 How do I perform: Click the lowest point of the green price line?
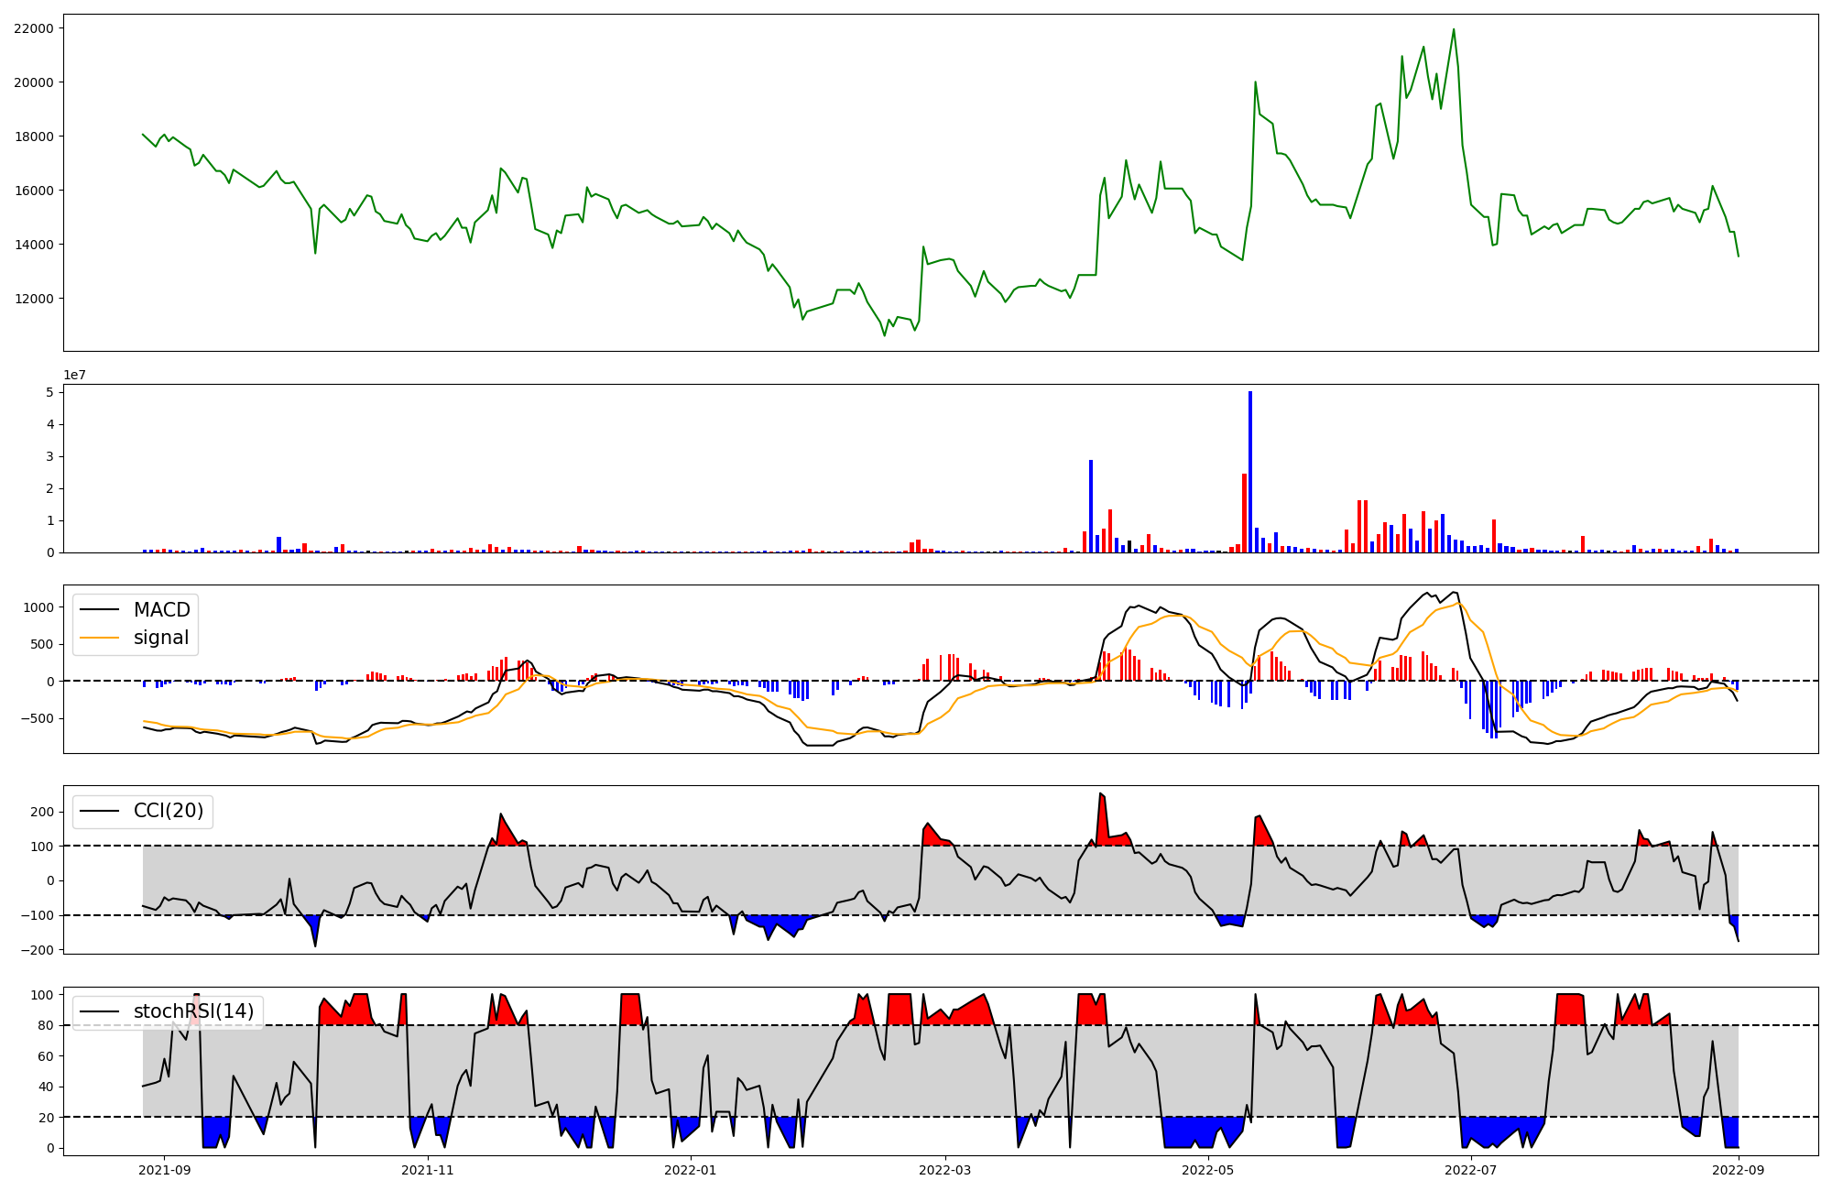pyautogui.click(x=884, y=335)
